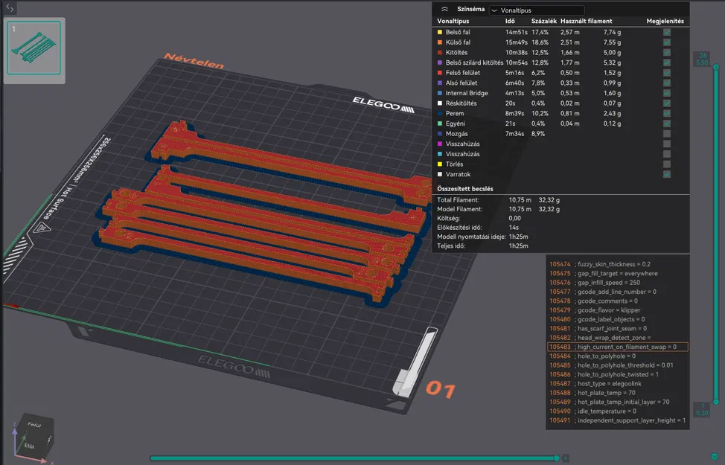The image size is (725, 465).
Task: Click the 01 plate number on bed
Action: pos(440,390)
